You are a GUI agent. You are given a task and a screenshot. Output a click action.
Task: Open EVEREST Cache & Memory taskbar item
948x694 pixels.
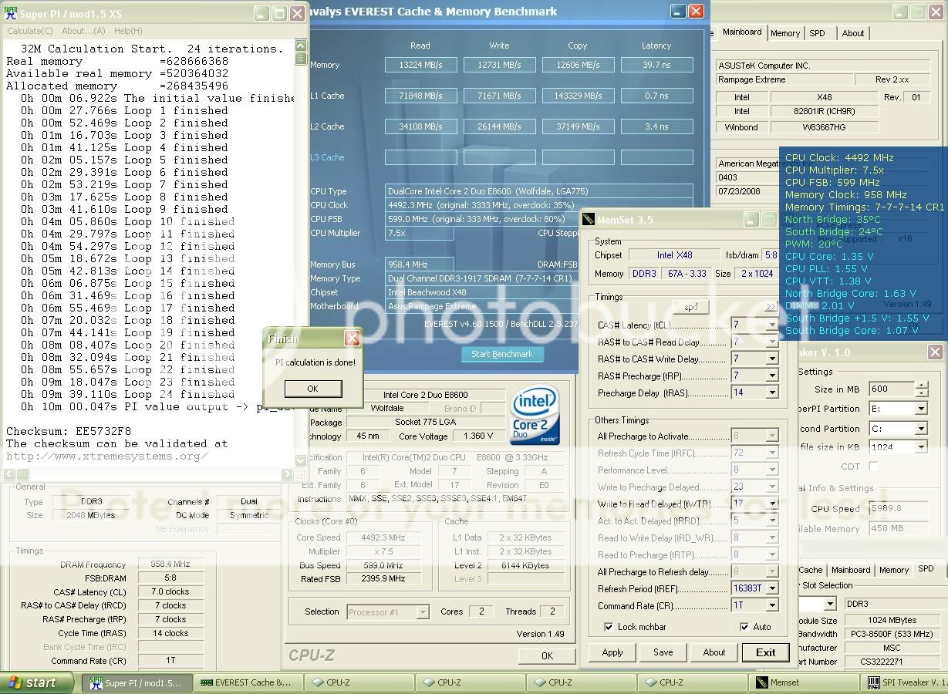click(x=248, y=682)
